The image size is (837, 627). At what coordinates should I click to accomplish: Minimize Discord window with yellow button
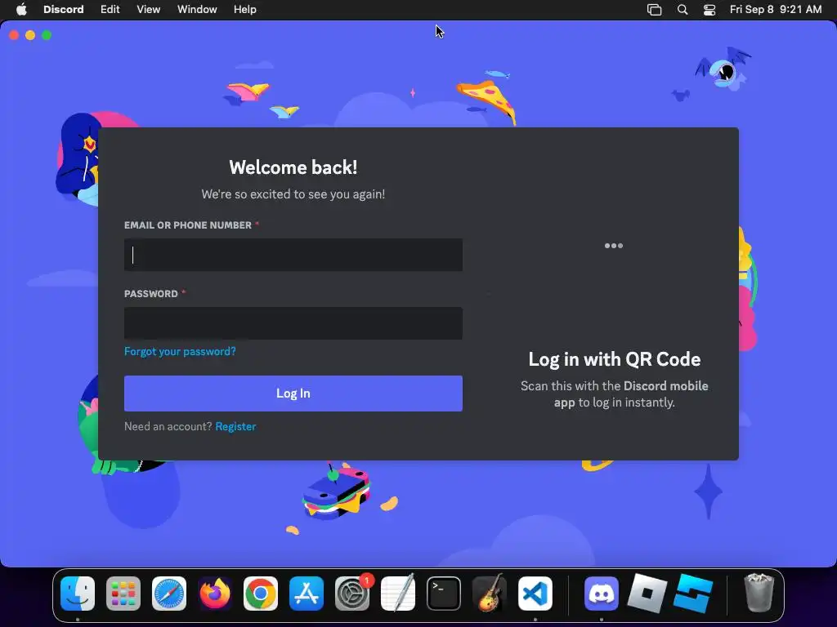(30, 35)
